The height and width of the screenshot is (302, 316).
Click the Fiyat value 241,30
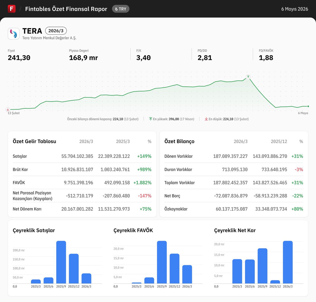click(19, 58)
